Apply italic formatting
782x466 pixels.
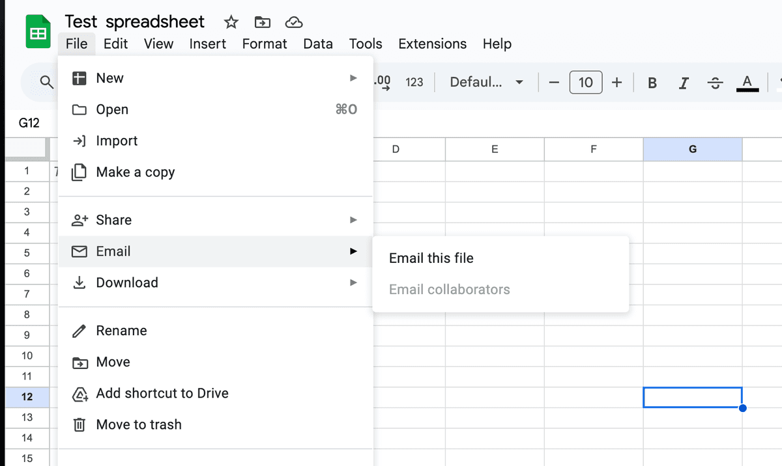[x=684, y=82]
